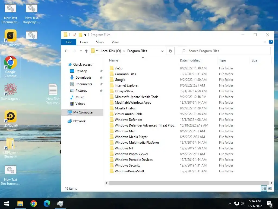Click the Properties quick access toolbar icon
The height and width of the screenshot is (209, 278).
pyautogui.click(x=74, y=35)
